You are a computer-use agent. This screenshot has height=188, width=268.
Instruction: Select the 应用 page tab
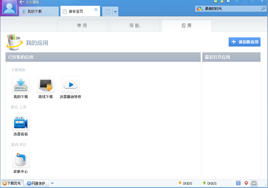187,26
